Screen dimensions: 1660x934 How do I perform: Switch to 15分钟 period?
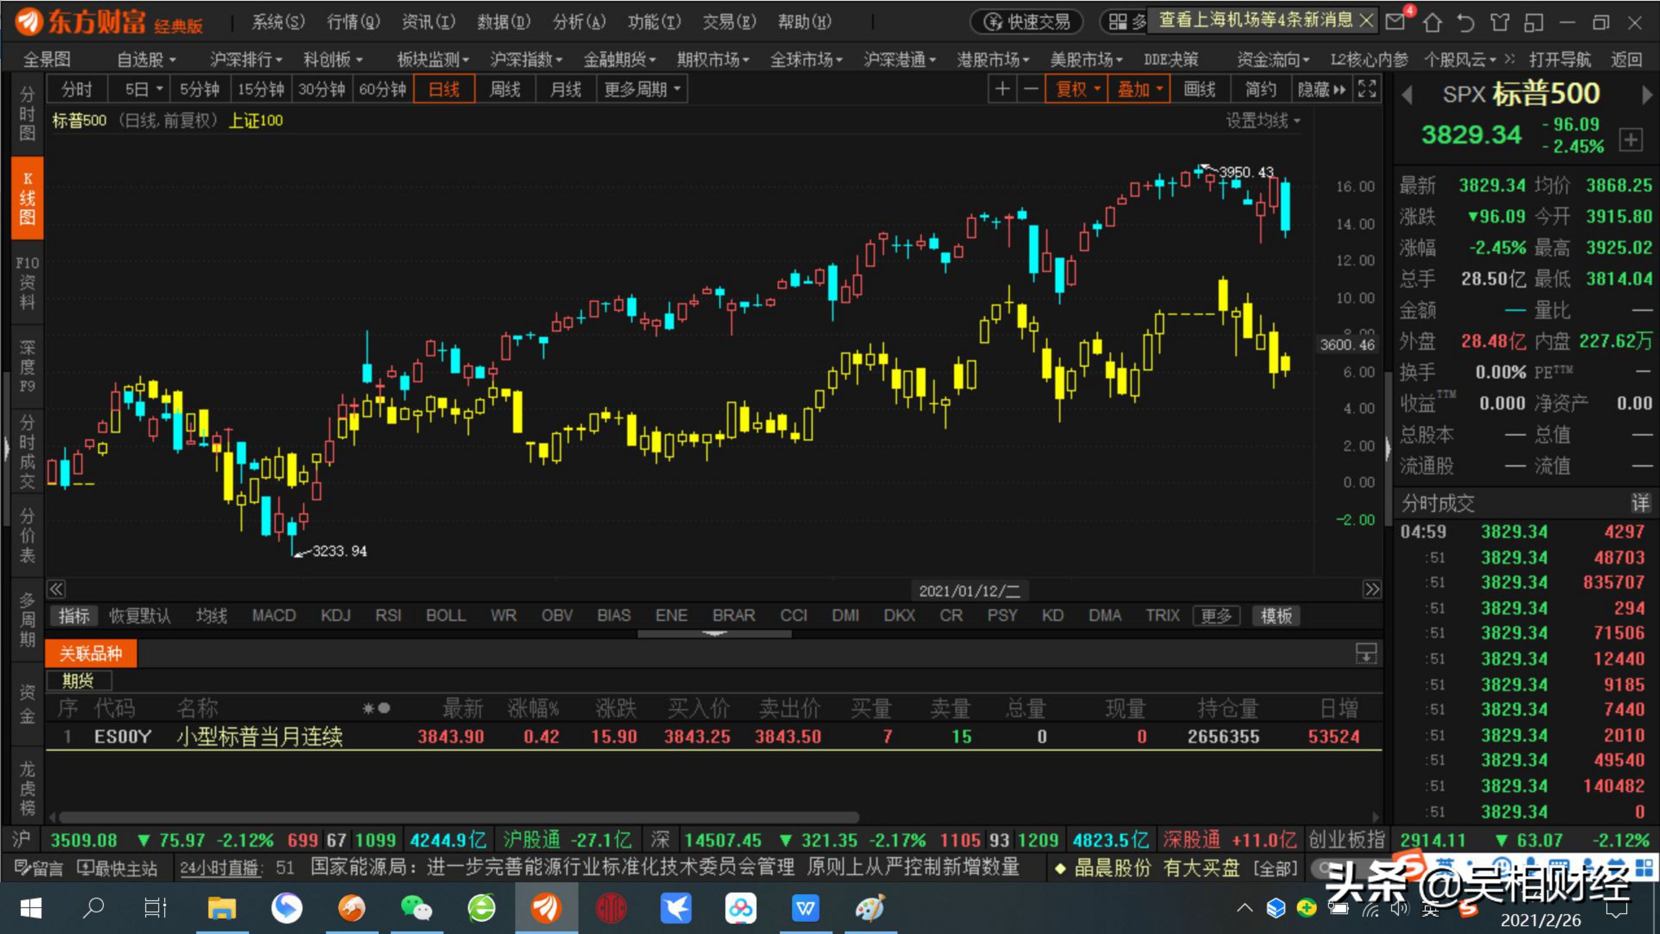point(261,89)
